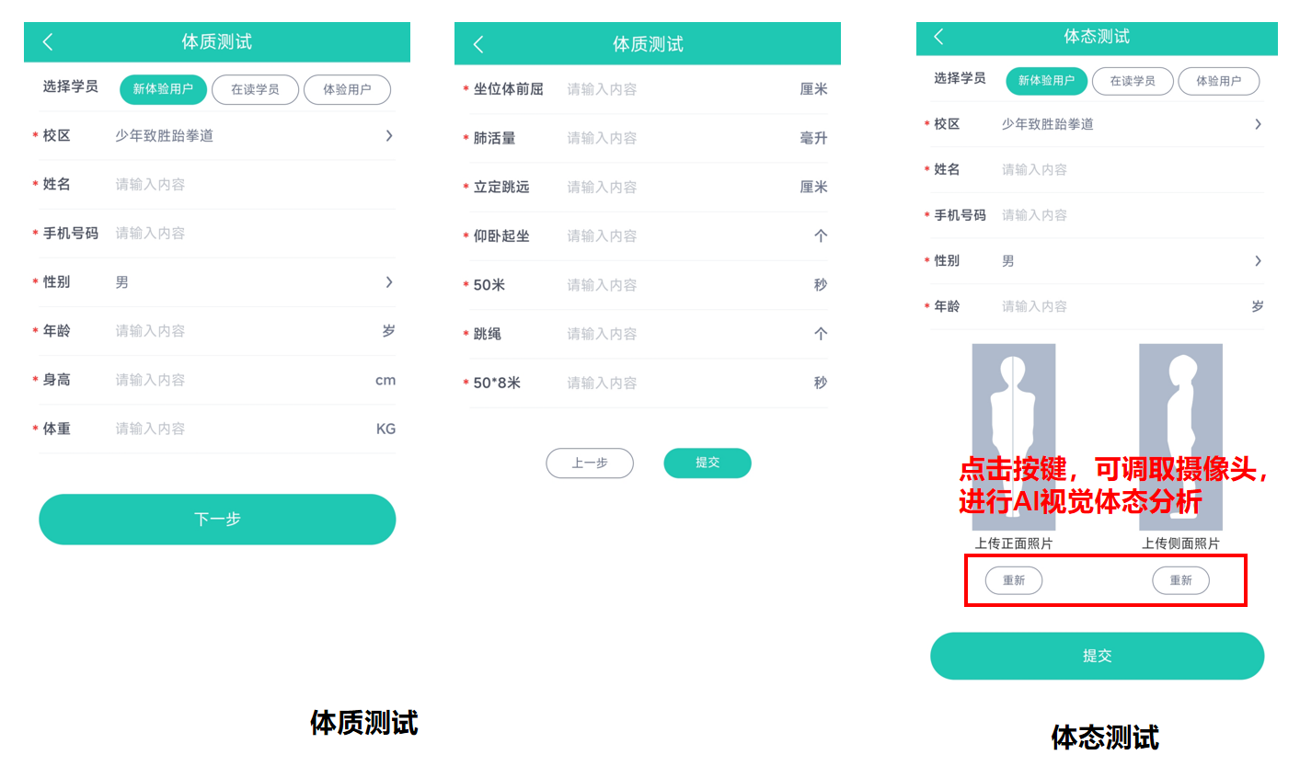This screenshot has width=1300, height=778.
Task: Go back from the 坐位体前屈 form screen
Action: [x=477, y=44]
